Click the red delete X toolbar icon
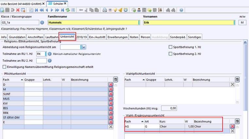The height and width of the screenshot is (139, 249). click(18, 10)
